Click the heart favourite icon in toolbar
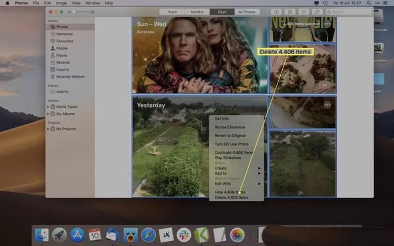 tap(304, 12)
